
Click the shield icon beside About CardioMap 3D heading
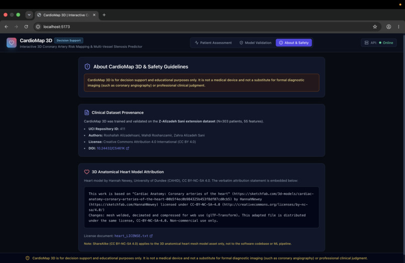tap(87, 67)
